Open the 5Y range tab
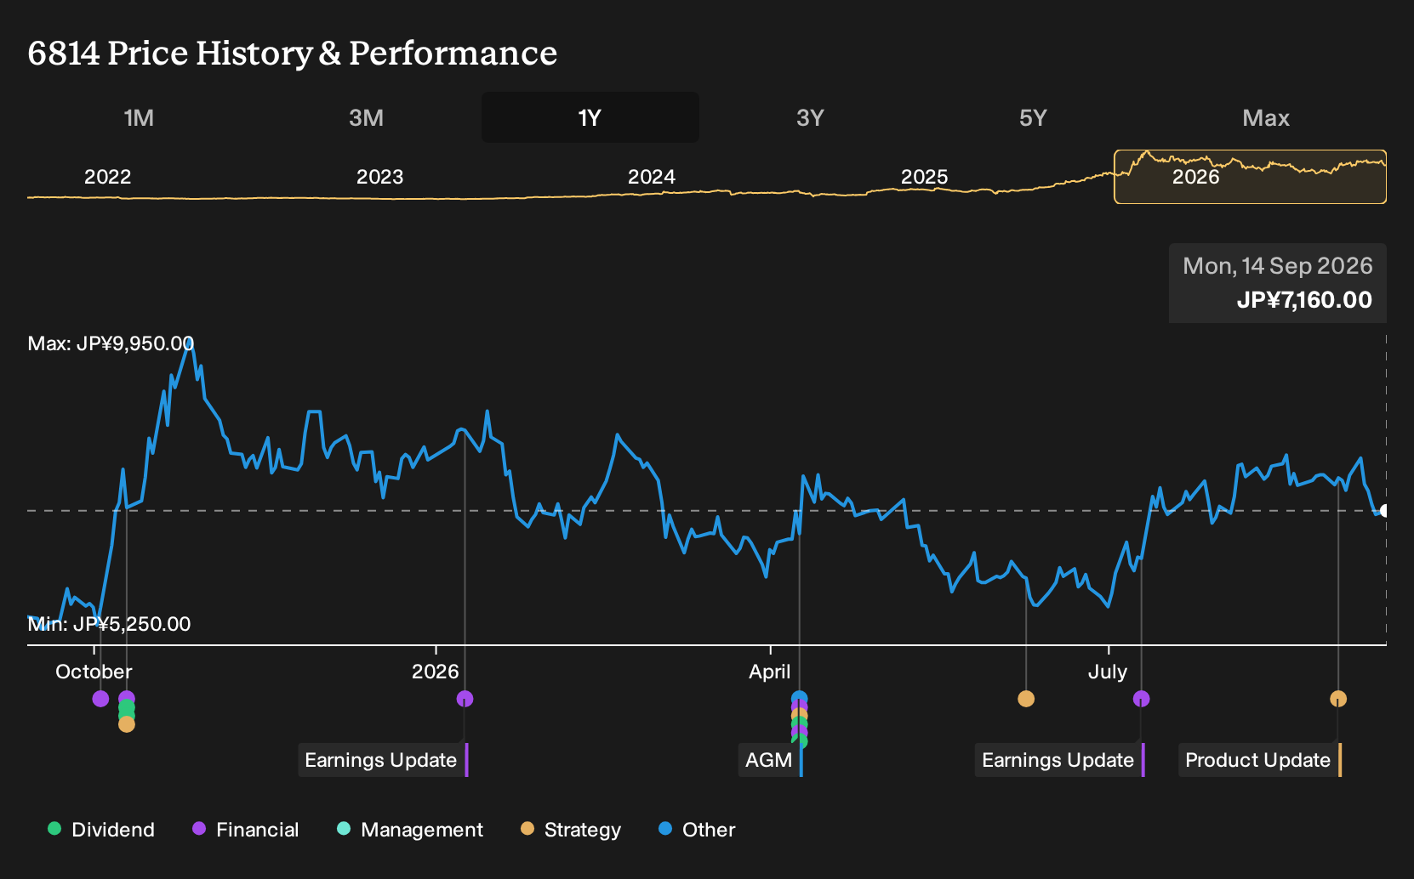The height and width of the screenshot is (879, 1414). pos(1033,117)
